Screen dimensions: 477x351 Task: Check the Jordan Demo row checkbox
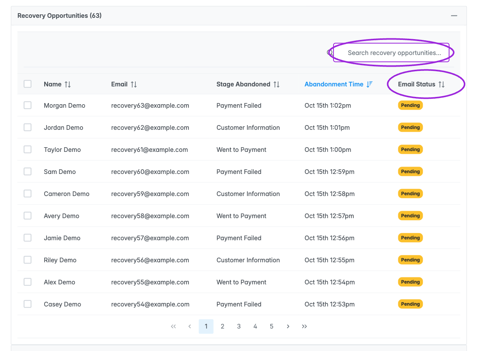[x=28, y=127]
